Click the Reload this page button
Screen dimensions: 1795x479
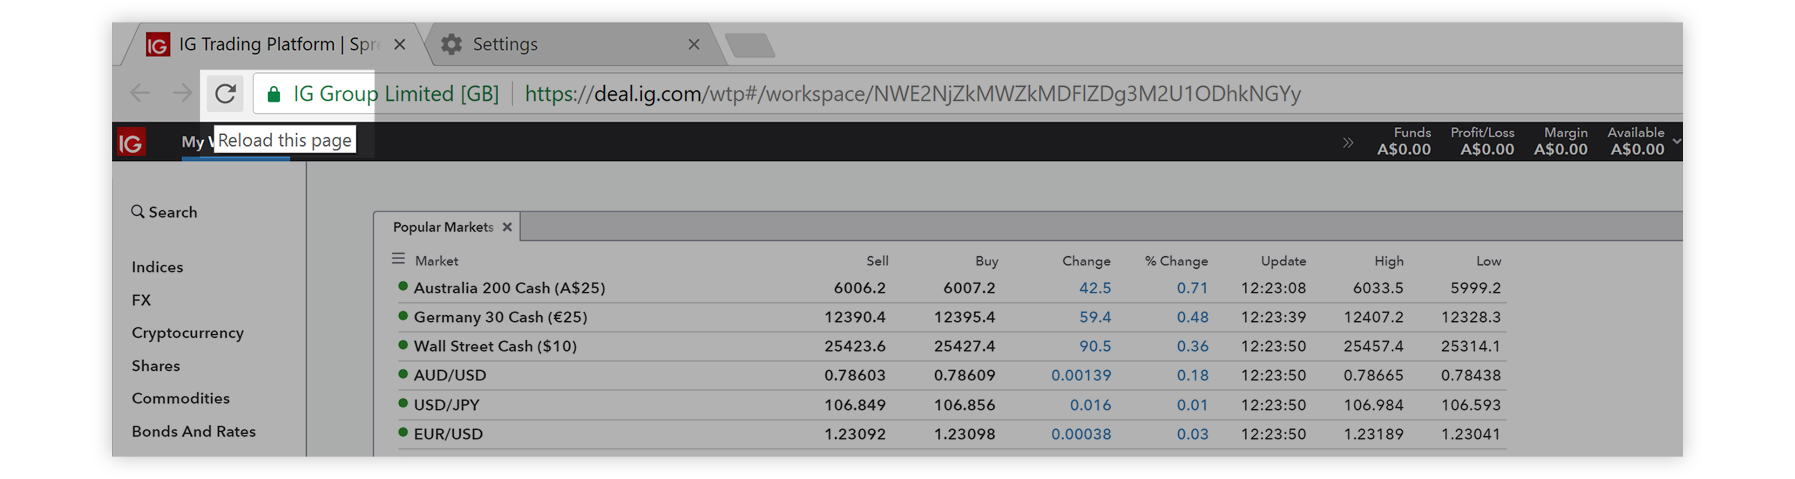pos(225,94)
